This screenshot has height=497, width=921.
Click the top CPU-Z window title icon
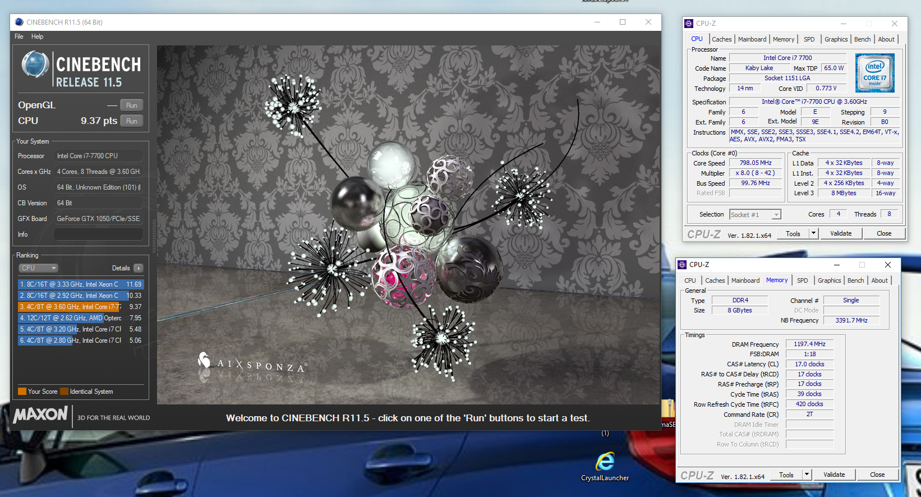(x=689, y=24)
